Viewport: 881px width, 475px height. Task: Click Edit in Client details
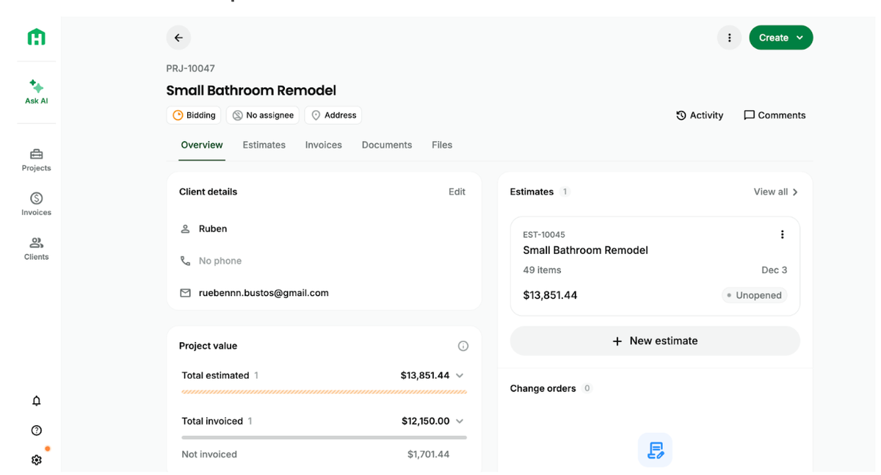click(457, 192)
